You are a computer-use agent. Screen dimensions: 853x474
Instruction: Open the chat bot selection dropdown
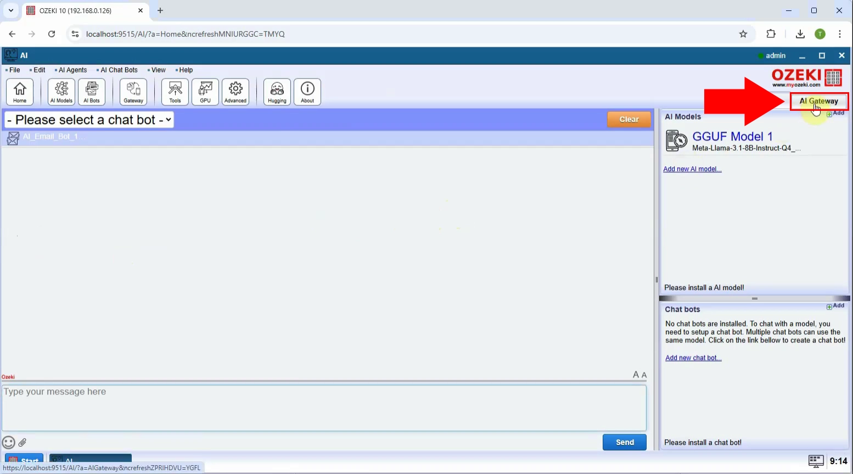point(89,120)
